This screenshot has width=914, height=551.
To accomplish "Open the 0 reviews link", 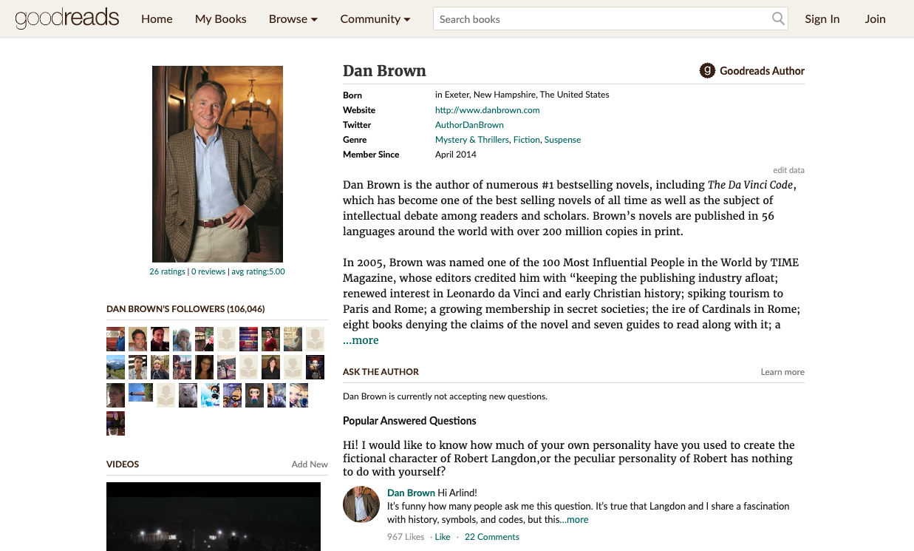I will click(208, 271).
